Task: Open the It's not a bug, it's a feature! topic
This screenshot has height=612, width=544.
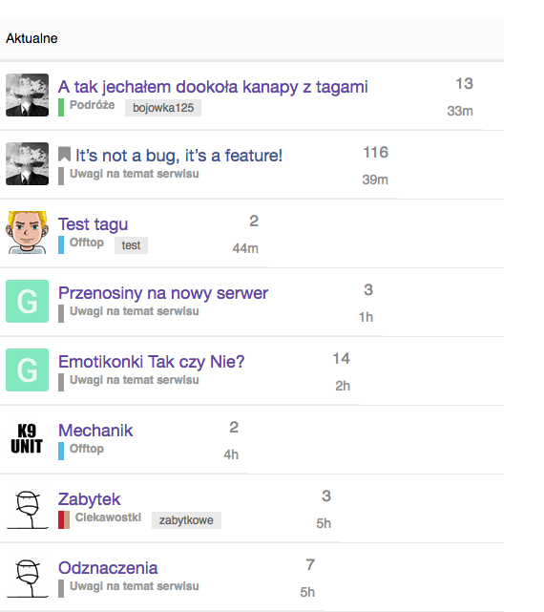Action: [x=178, y=156]
